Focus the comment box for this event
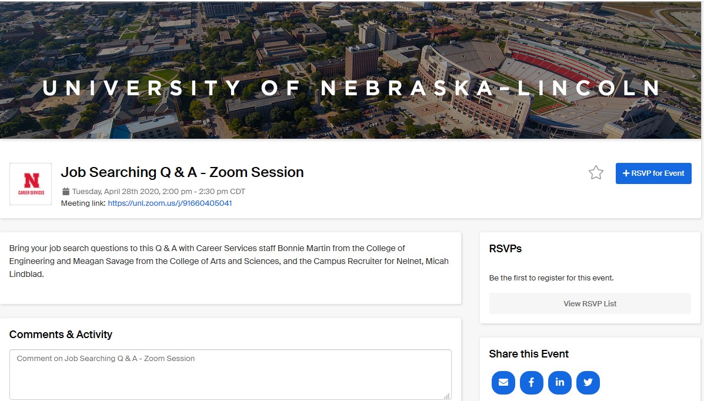The width and height of the screenshot is (704, 401). [x=230, y=375]
